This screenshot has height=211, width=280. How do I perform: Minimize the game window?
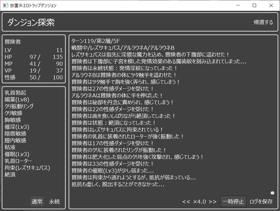click(x=238, y=5)
